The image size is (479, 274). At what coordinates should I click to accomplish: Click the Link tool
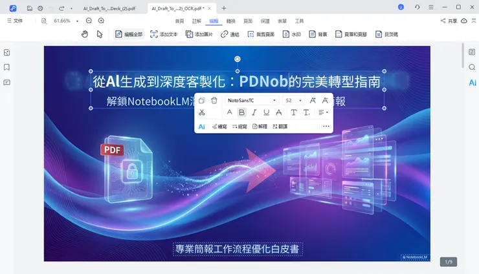pos(230,34)
